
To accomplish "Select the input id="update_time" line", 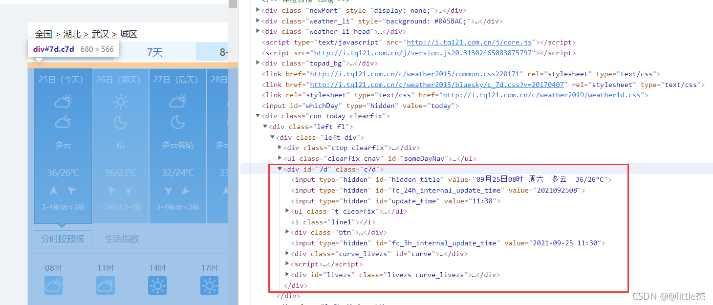I will point(396,201).
